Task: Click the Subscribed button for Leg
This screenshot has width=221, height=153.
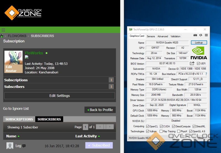Action: (99, 145)
